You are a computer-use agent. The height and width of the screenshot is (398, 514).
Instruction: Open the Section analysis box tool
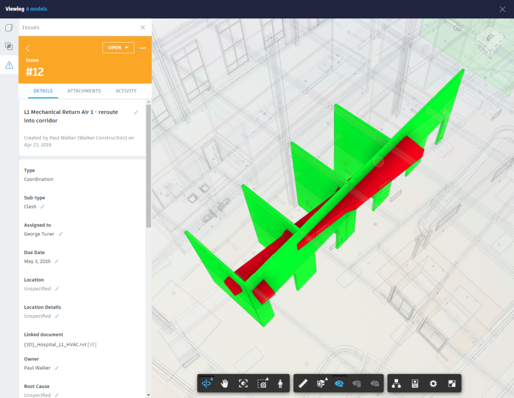tap(321, 383)
